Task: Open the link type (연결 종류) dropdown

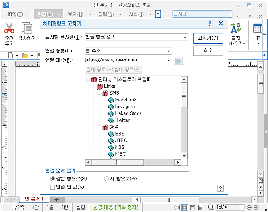Action: (x=169, y=51)
